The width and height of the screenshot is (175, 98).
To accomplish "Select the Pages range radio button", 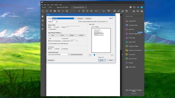I will point(62,27).
